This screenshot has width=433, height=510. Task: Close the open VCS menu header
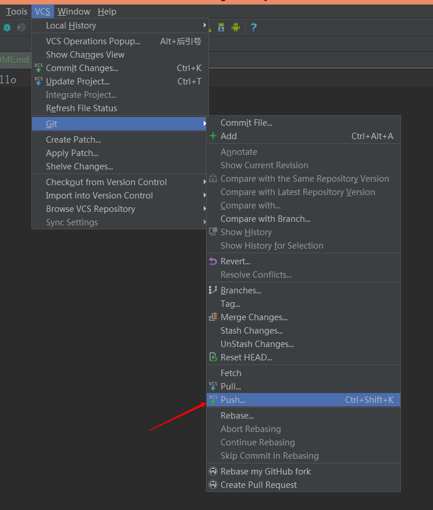tap(42, 12)
